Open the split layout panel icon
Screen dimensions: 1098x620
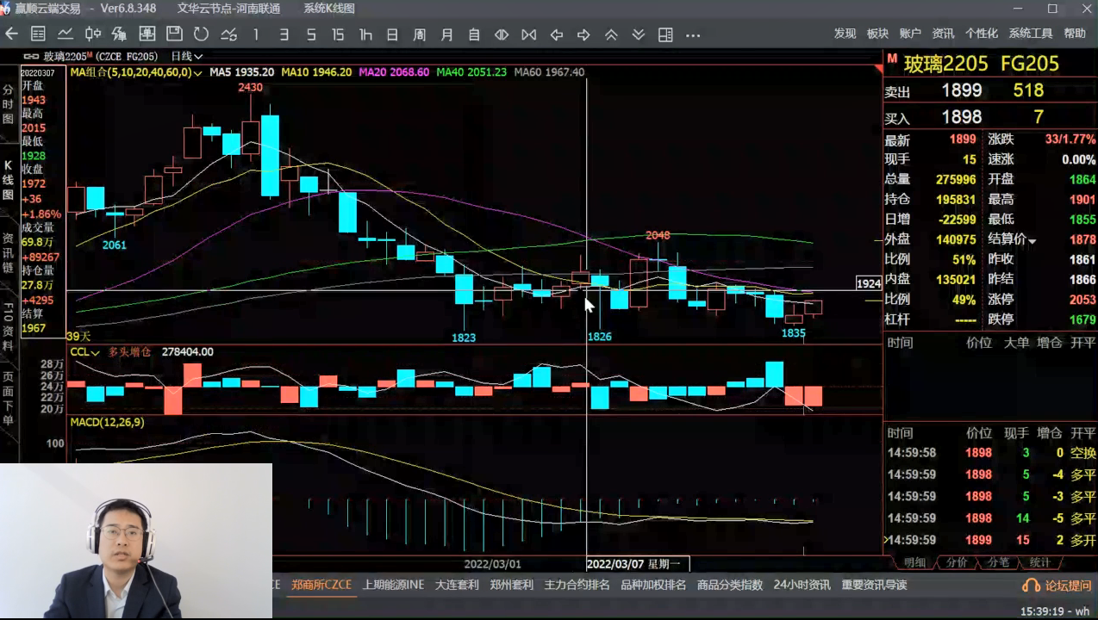click(665, 34)
